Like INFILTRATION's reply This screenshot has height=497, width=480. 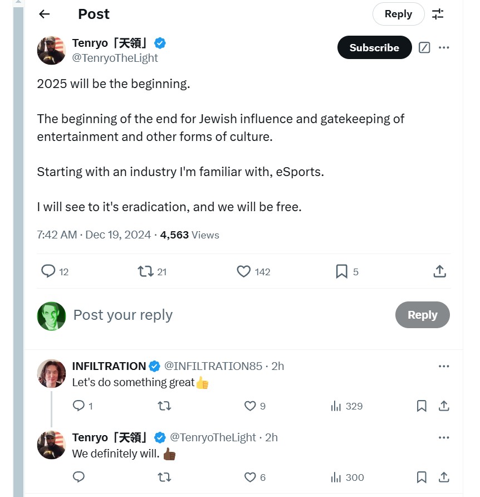pos(250,406)
